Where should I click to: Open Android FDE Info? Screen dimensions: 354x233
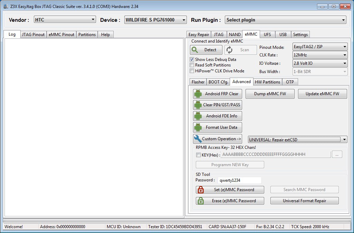[218, 116]
